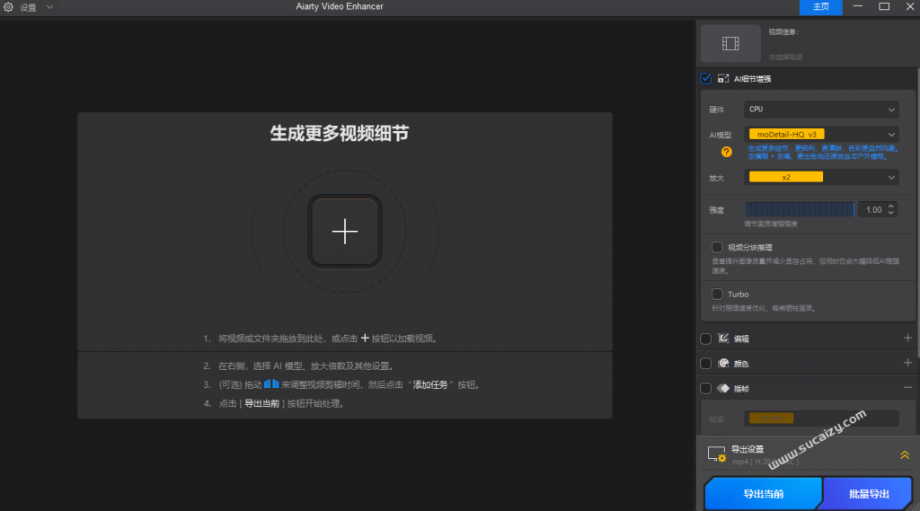Screen dimensions: 920x511
Task: Click the 导出当前 button
Action: 763,493
